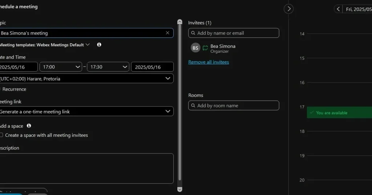The height and width of the screenshot is (195, 372).
Task: Click the 14 hour label in calendar
Action: [302, 34]
